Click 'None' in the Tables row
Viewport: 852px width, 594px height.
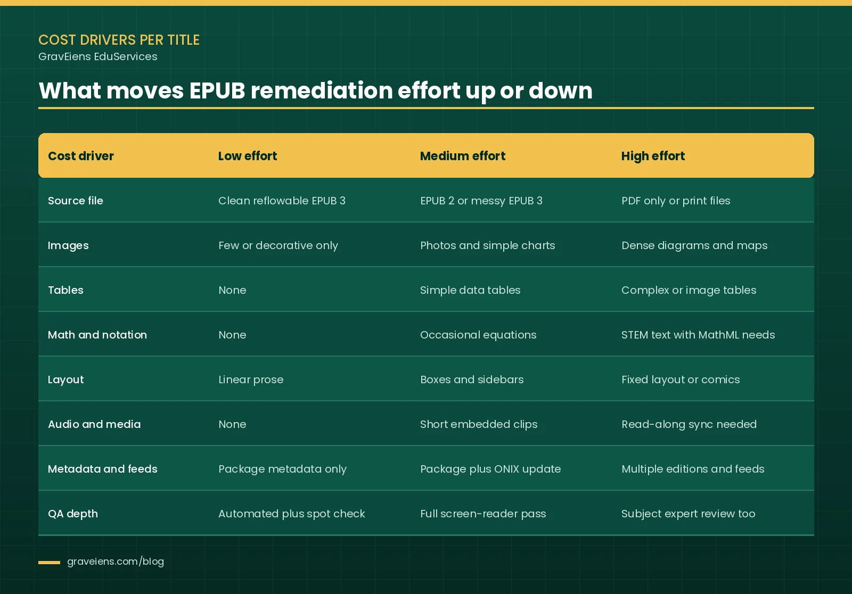click(x=232, y=290)
